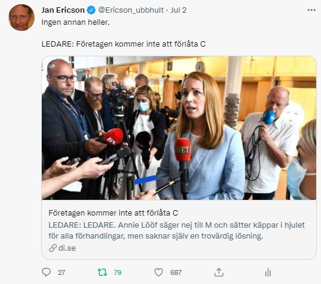Image resolution: width=321 pixels, height=284 pixels.
Task: Visit the @Ericson_ubbhult handle
Action: coord(131,10)
